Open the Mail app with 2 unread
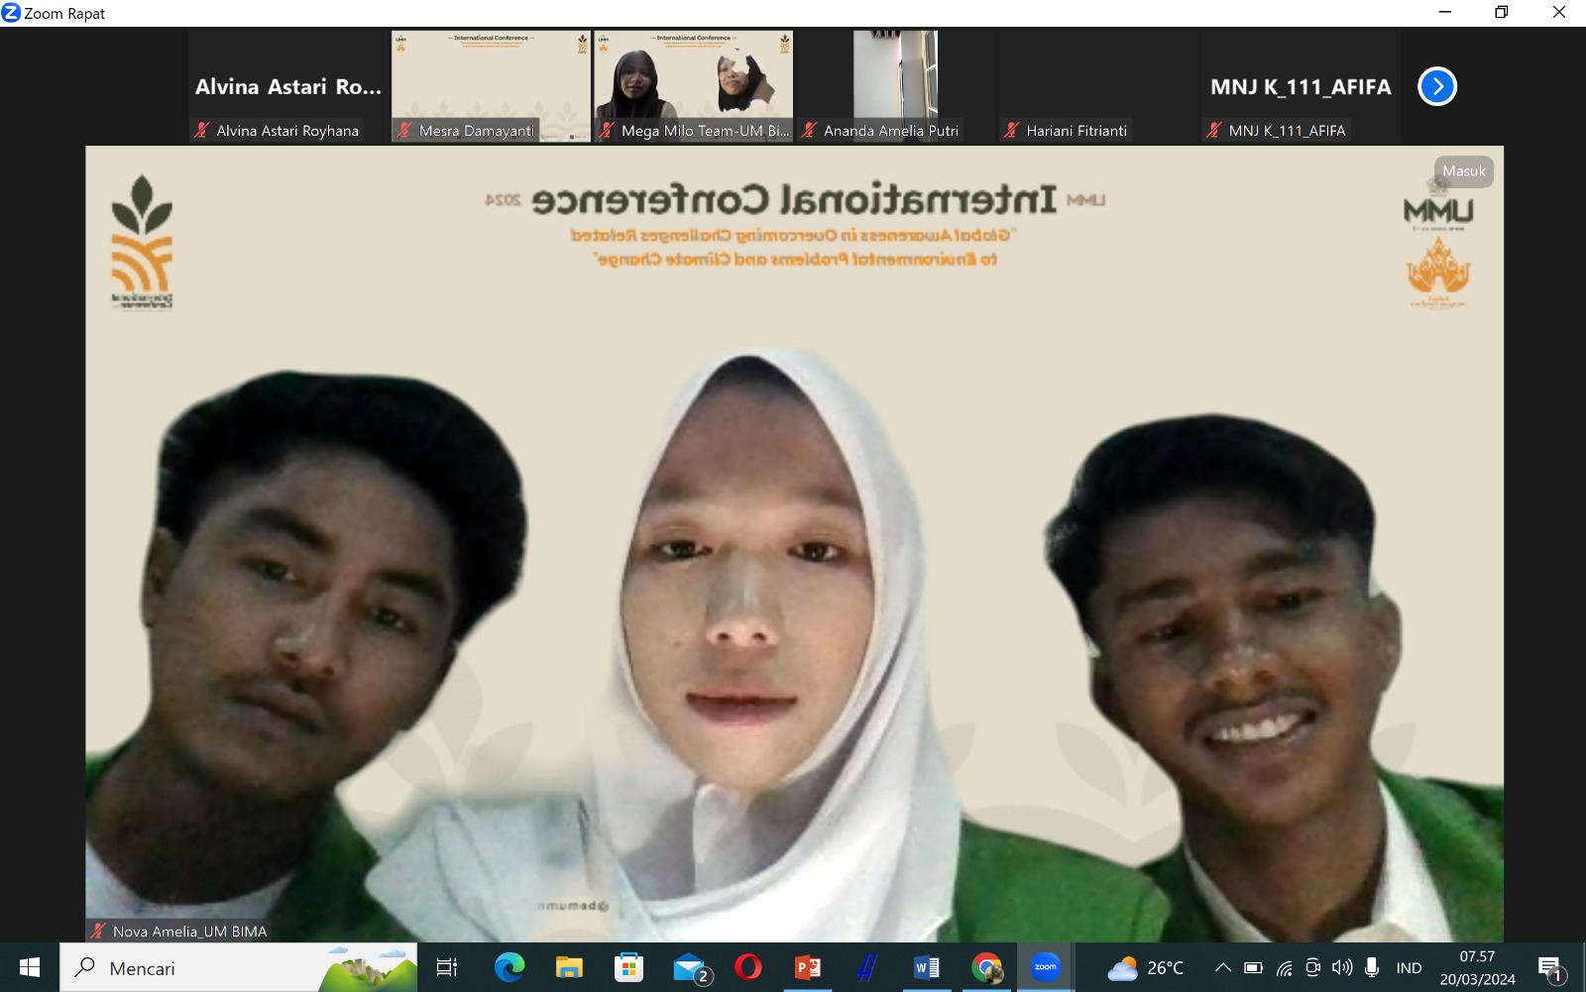The image size is (1586, 992). coord(689,967)
